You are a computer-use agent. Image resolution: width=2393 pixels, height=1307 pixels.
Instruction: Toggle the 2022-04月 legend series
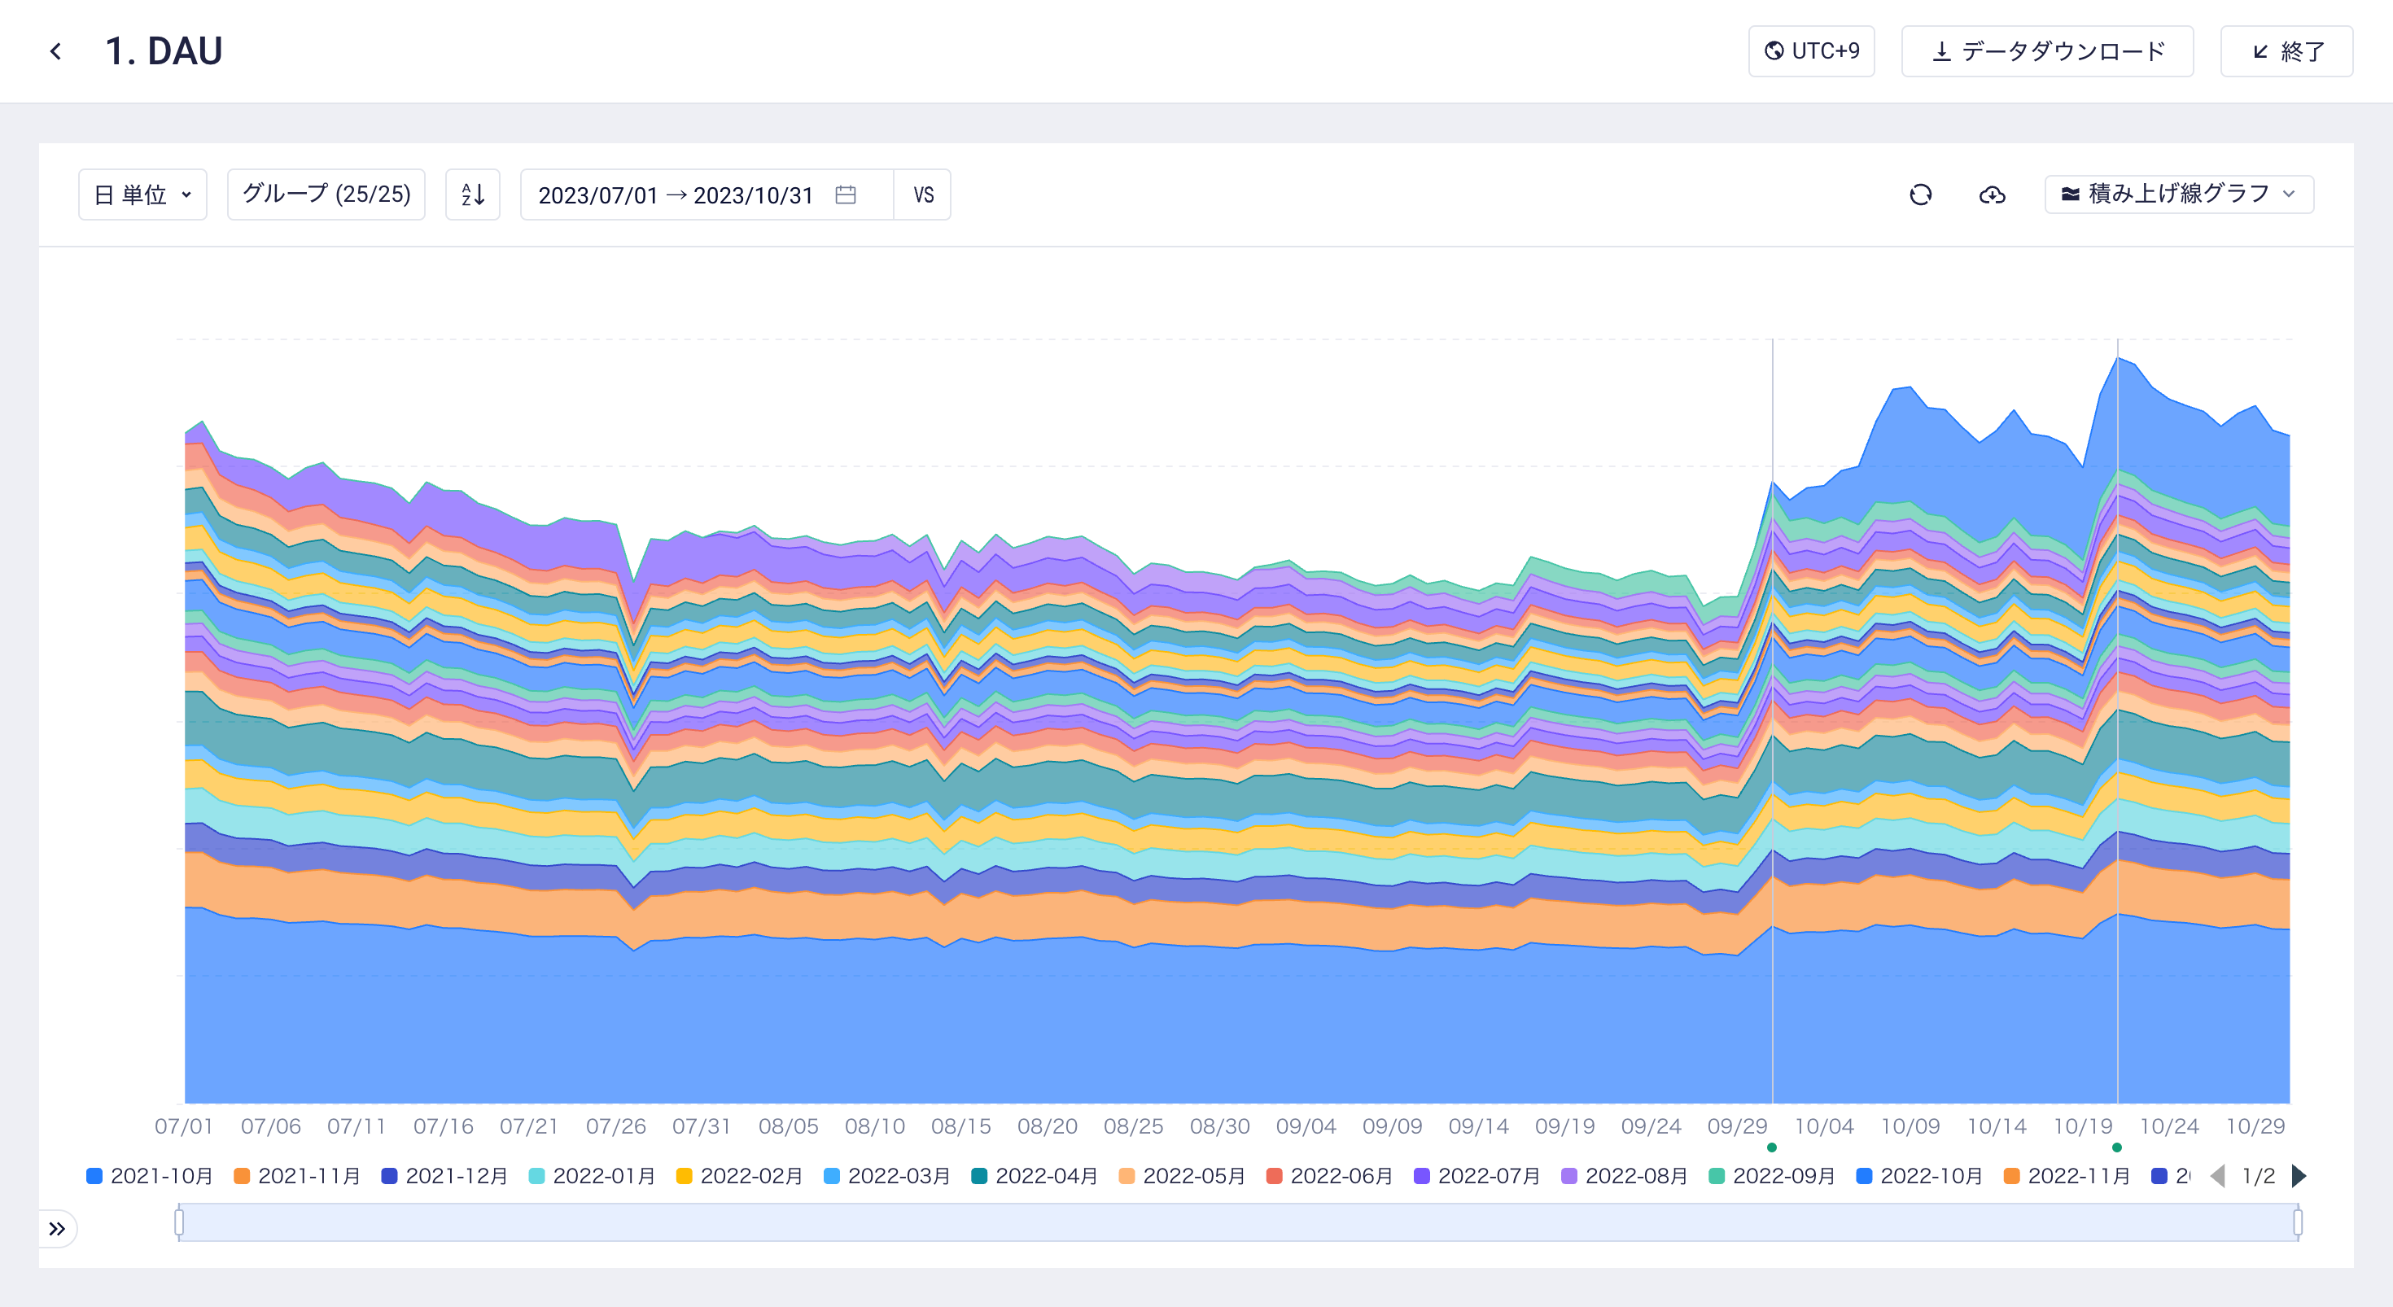(x=1034, y=1176)
